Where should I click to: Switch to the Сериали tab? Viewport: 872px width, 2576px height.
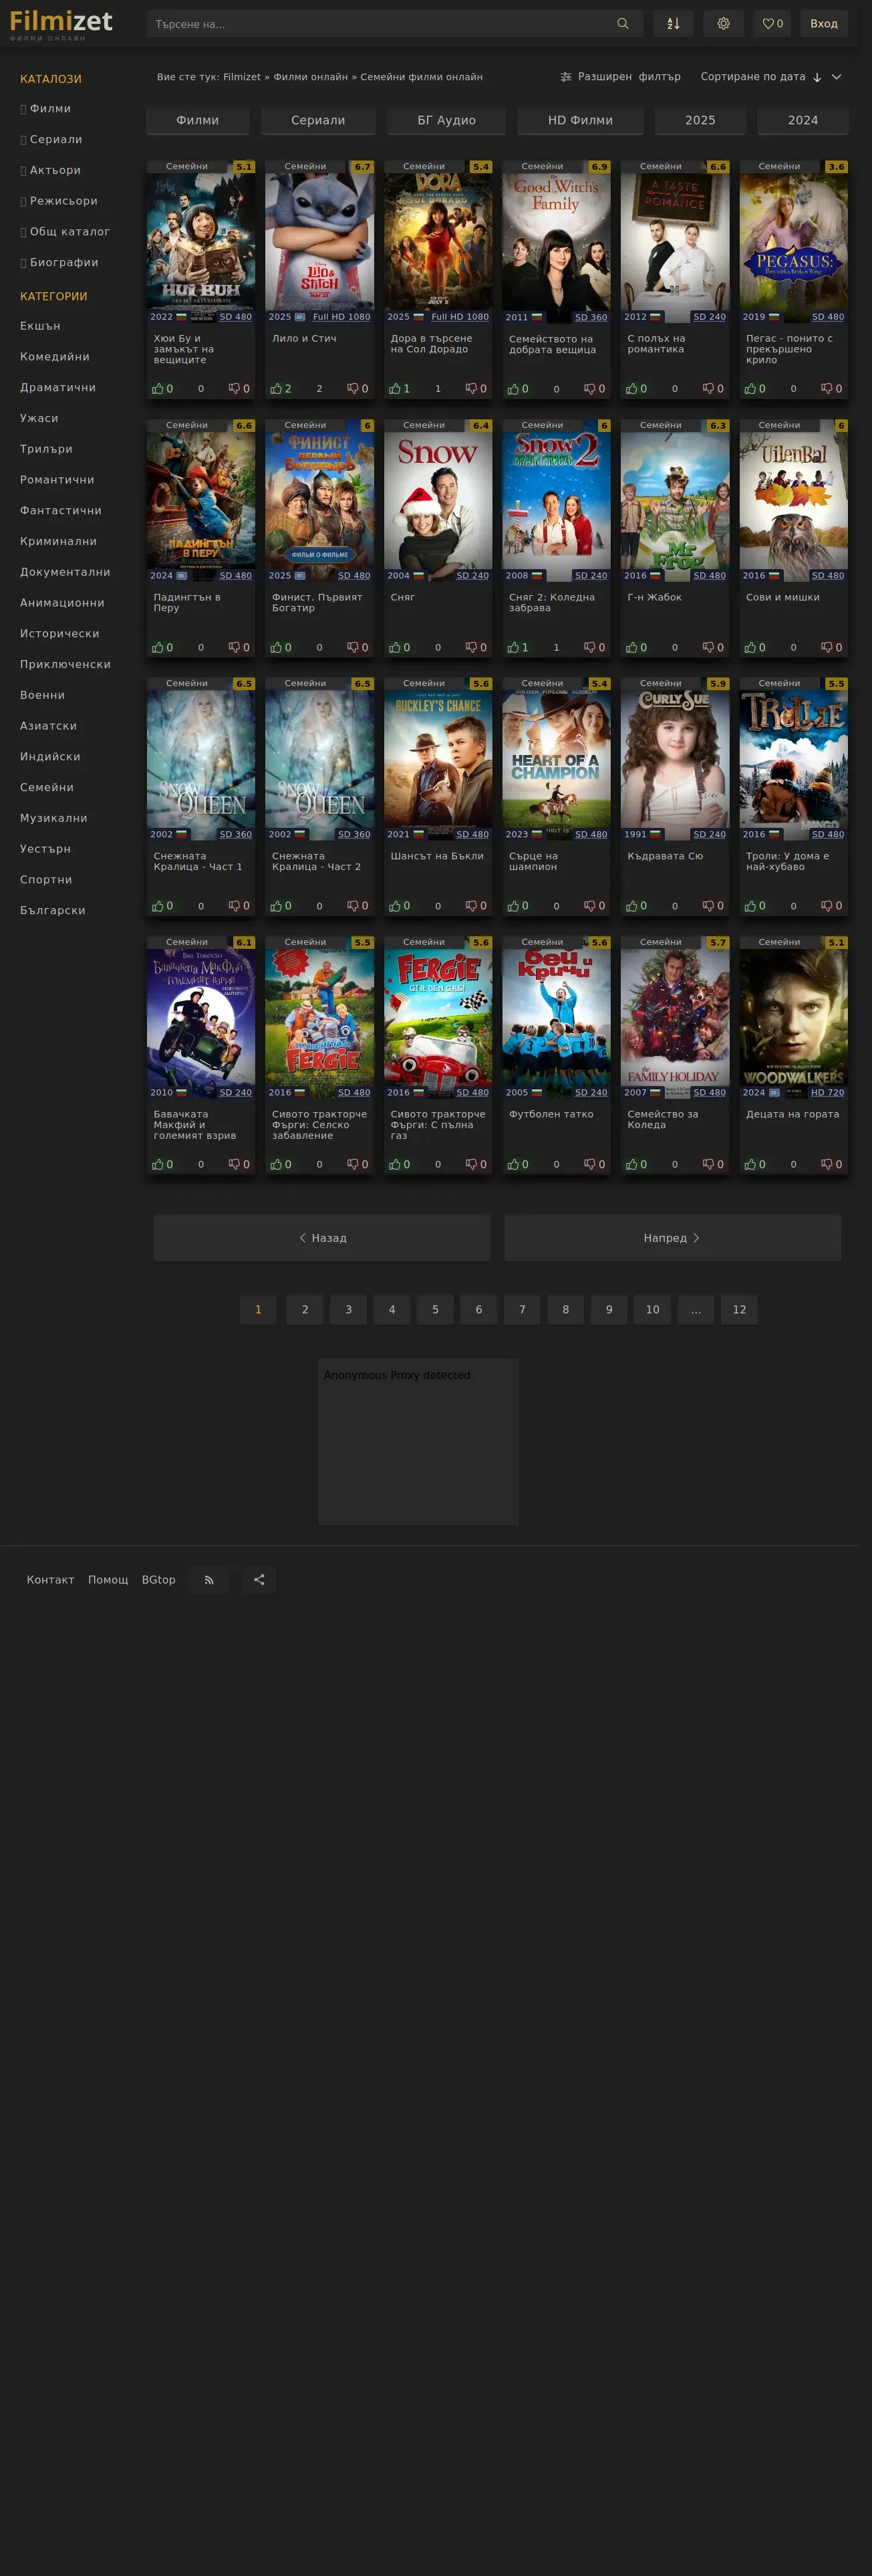[x=317, y=120]
